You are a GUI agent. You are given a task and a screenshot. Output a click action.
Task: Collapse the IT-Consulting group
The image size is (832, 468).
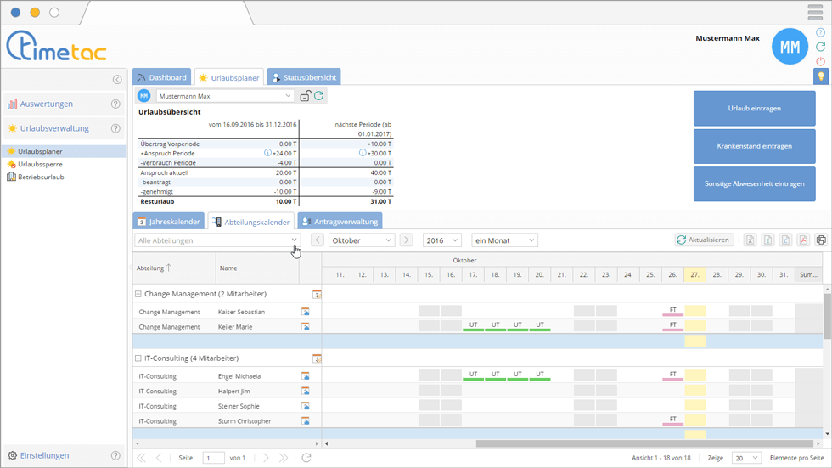[138, 358]
